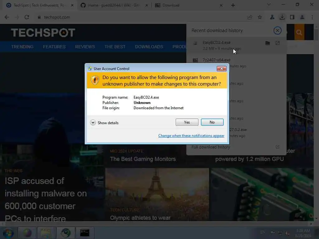Click 7z2407-x64.exe file icon
This screenshot has height=239, width=319.
coord(195,60)
